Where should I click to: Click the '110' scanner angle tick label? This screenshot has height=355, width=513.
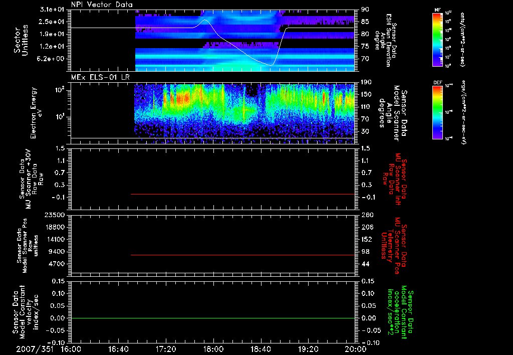tap(367, 107)
